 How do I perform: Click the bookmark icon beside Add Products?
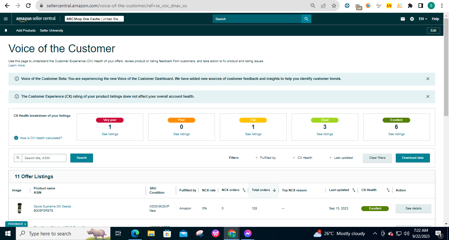(x=6, y=31)
